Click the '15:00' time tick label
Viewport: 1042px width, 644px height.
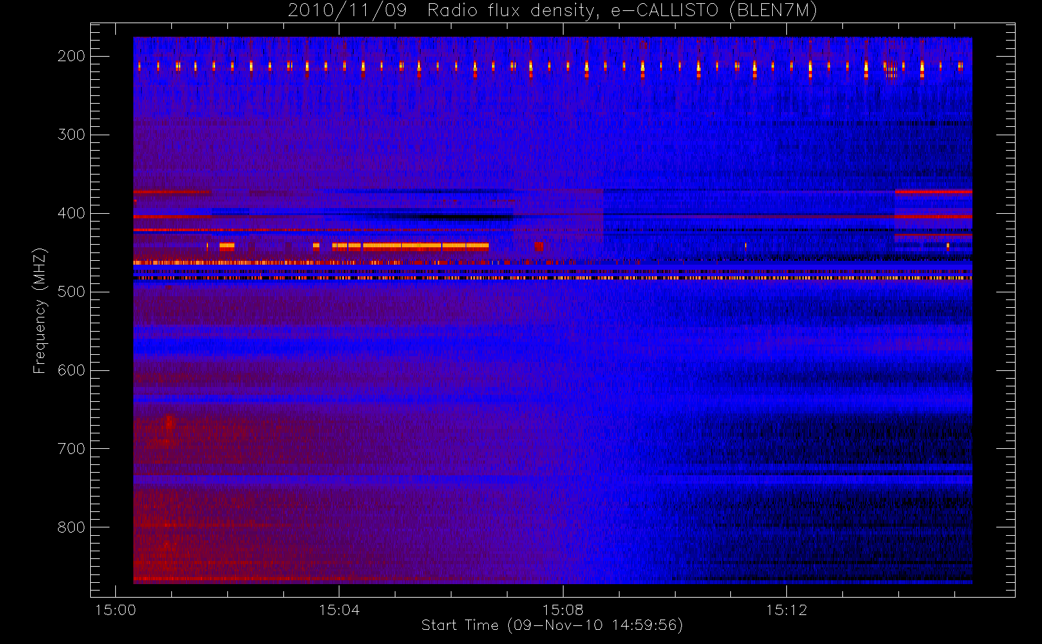click(x=115, y=610)
